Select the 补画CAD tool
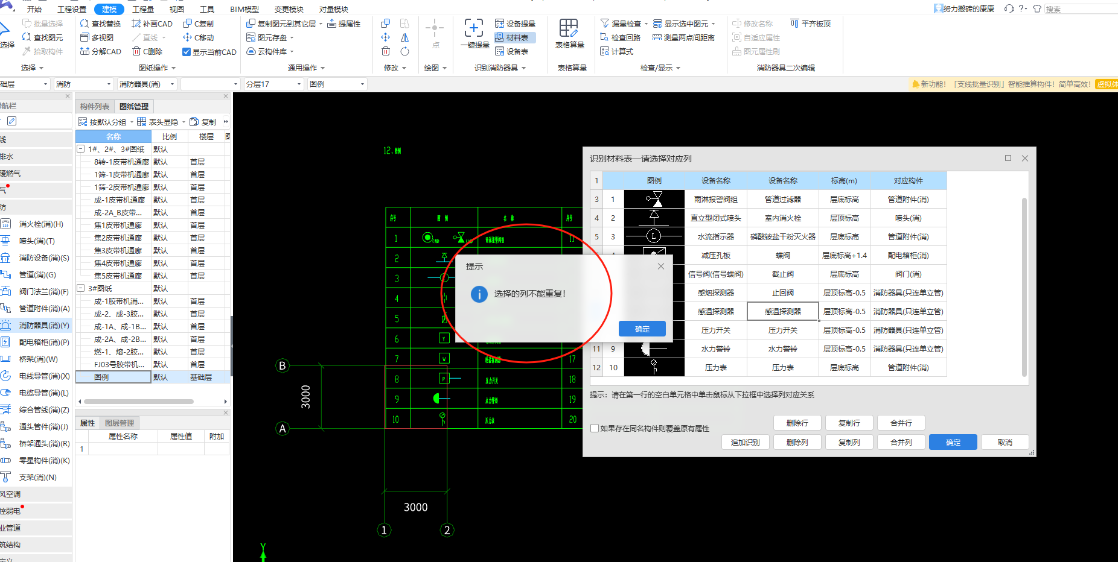This screenshot has height=562, width=1118. (152, 24)
